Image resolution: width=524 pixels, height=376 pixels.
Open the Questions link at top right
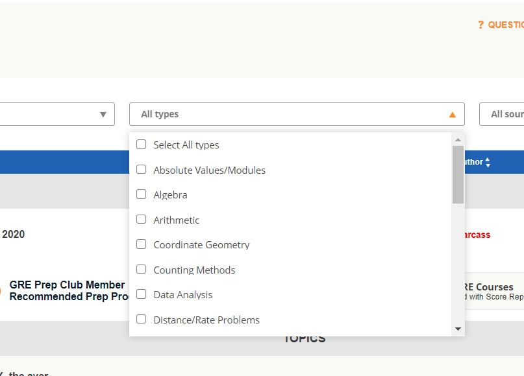[x=505, y=25]
